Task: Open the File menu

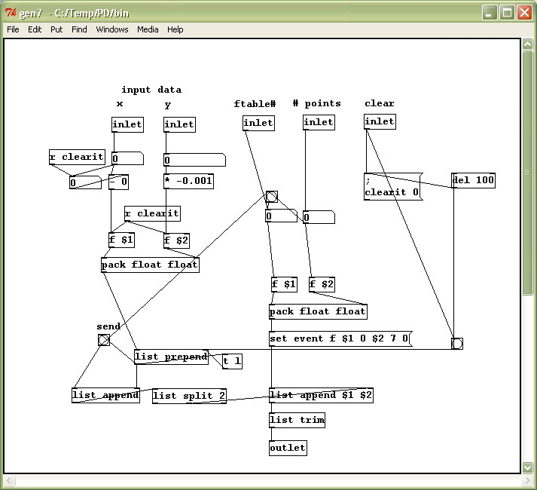Action: coord(13,29)
